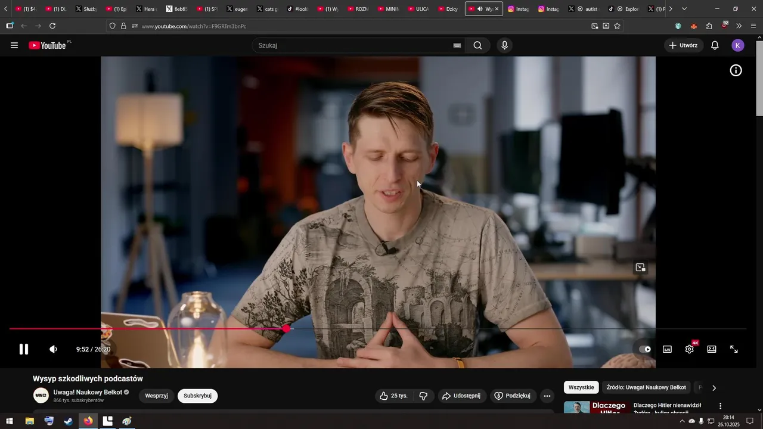Bookmark the page with the star

pos(617,26)
